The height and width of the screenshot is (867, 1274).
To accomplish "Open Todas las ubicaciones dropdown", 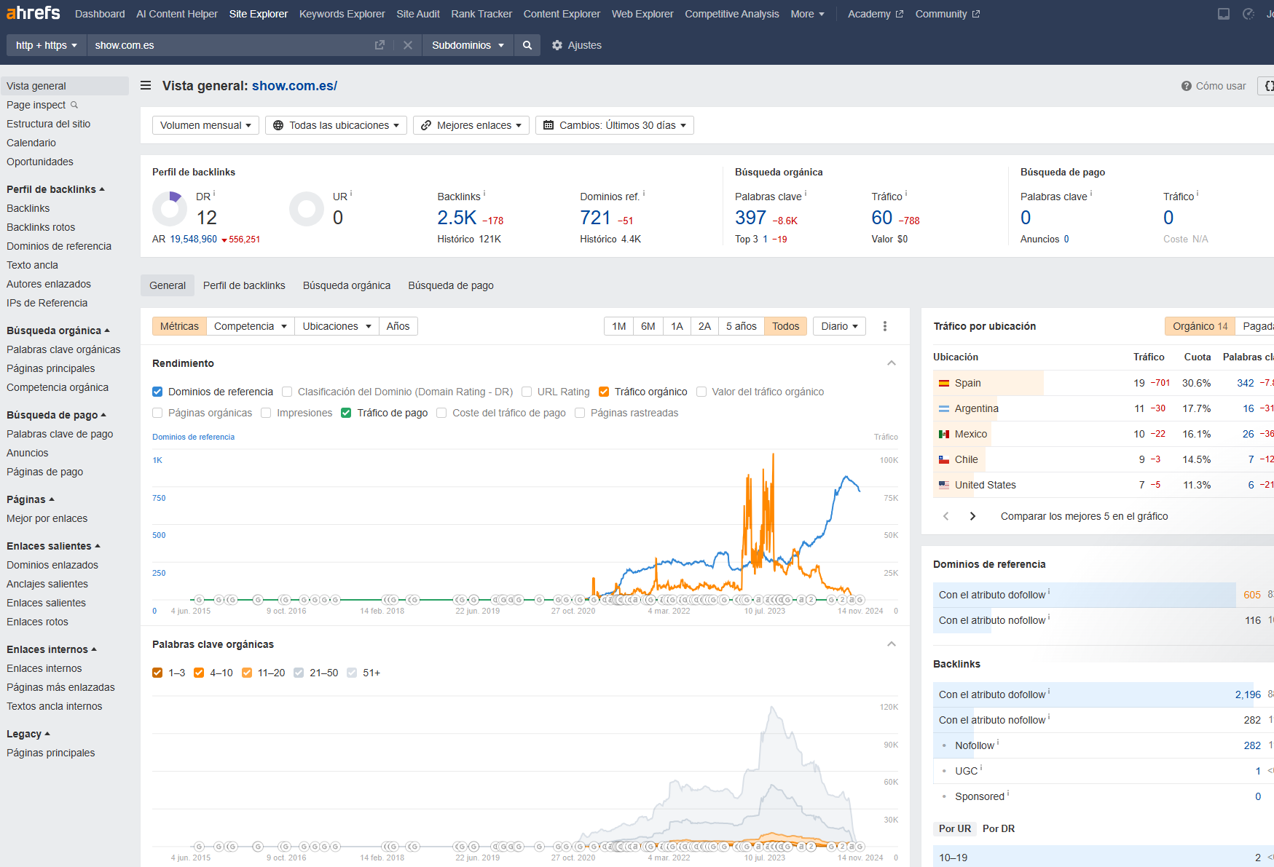I will point(337,125).
